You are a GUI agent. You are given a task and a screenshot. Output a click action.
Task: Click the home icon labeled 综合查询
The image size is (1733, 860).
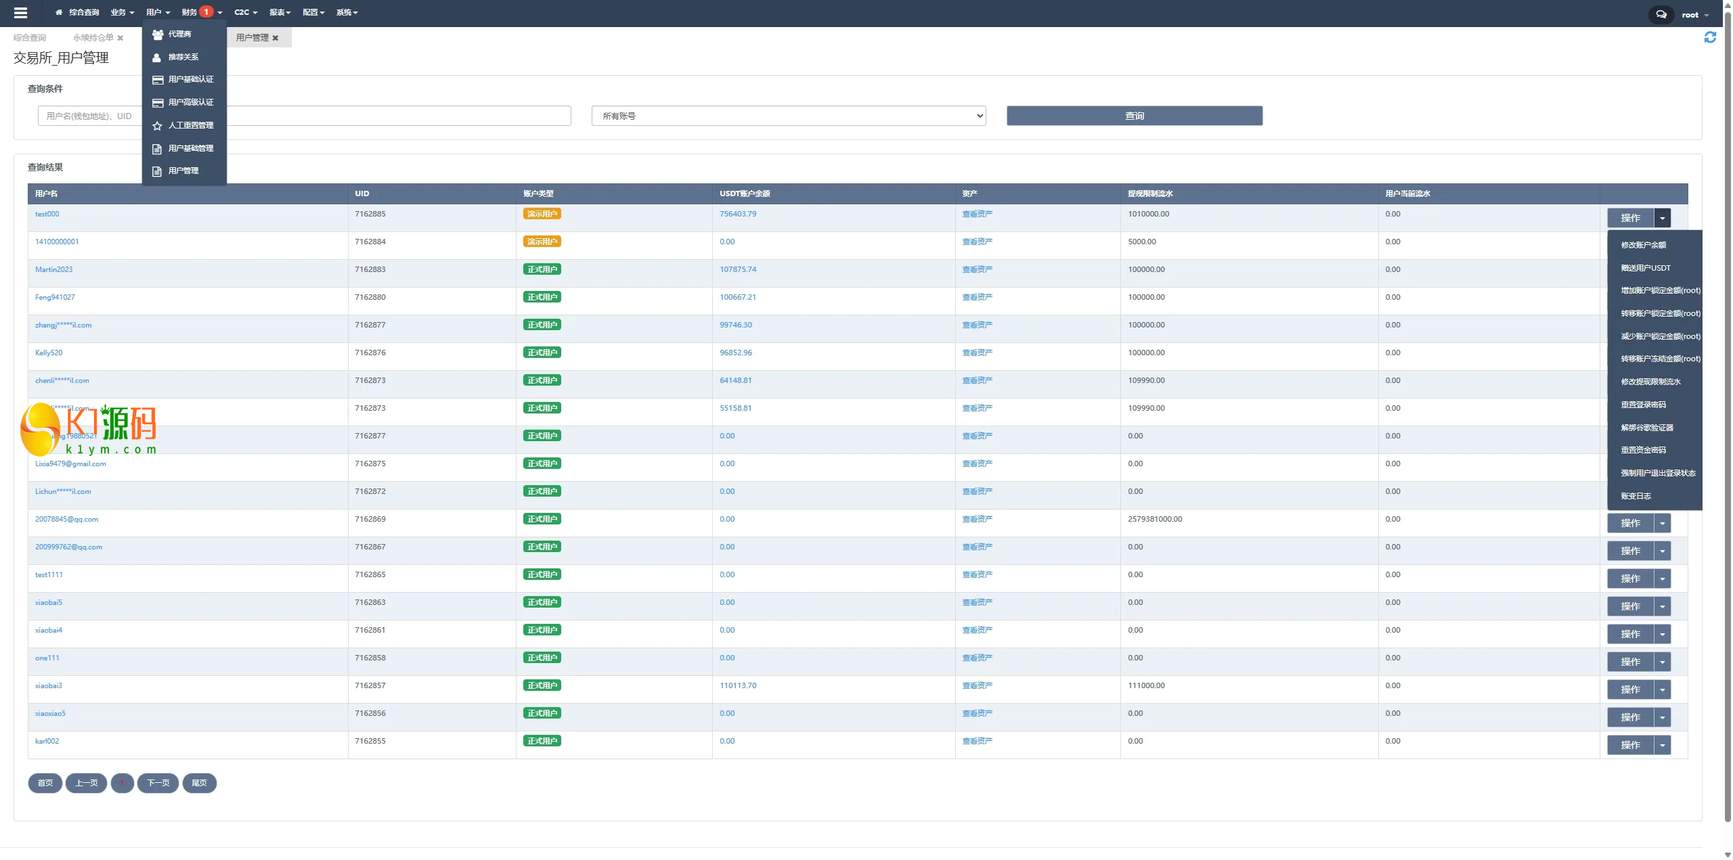59,12
